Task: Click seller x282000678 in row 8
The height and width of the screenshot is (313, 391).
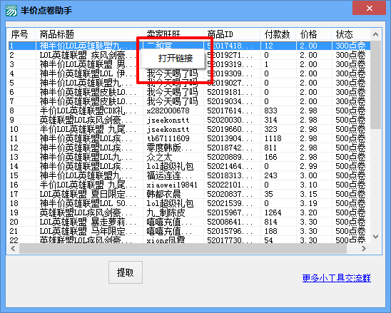Action: point(168,111)
